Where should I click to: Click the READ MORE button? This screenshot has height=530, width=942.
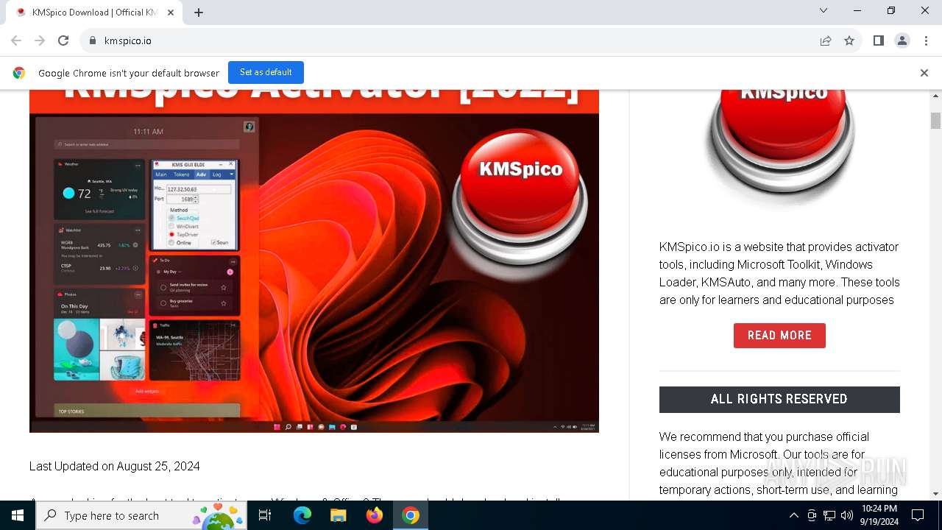click(x=779, y=336)
